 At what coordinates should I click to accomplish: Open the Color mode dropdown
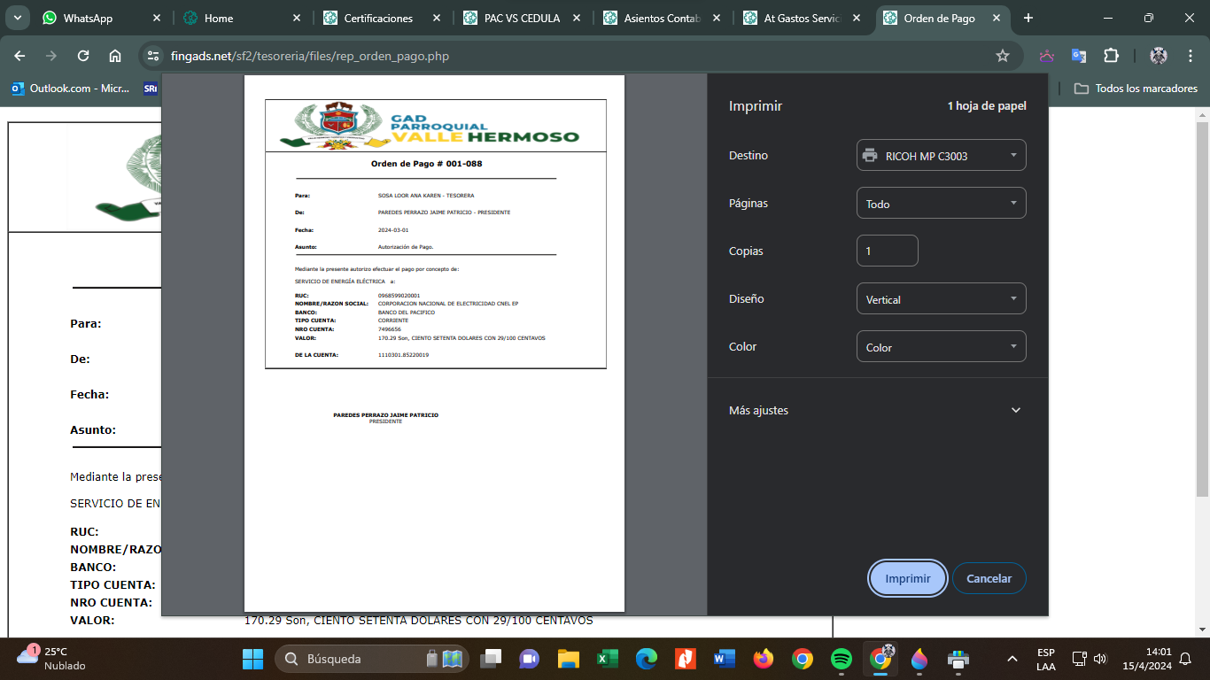point(941,347)
